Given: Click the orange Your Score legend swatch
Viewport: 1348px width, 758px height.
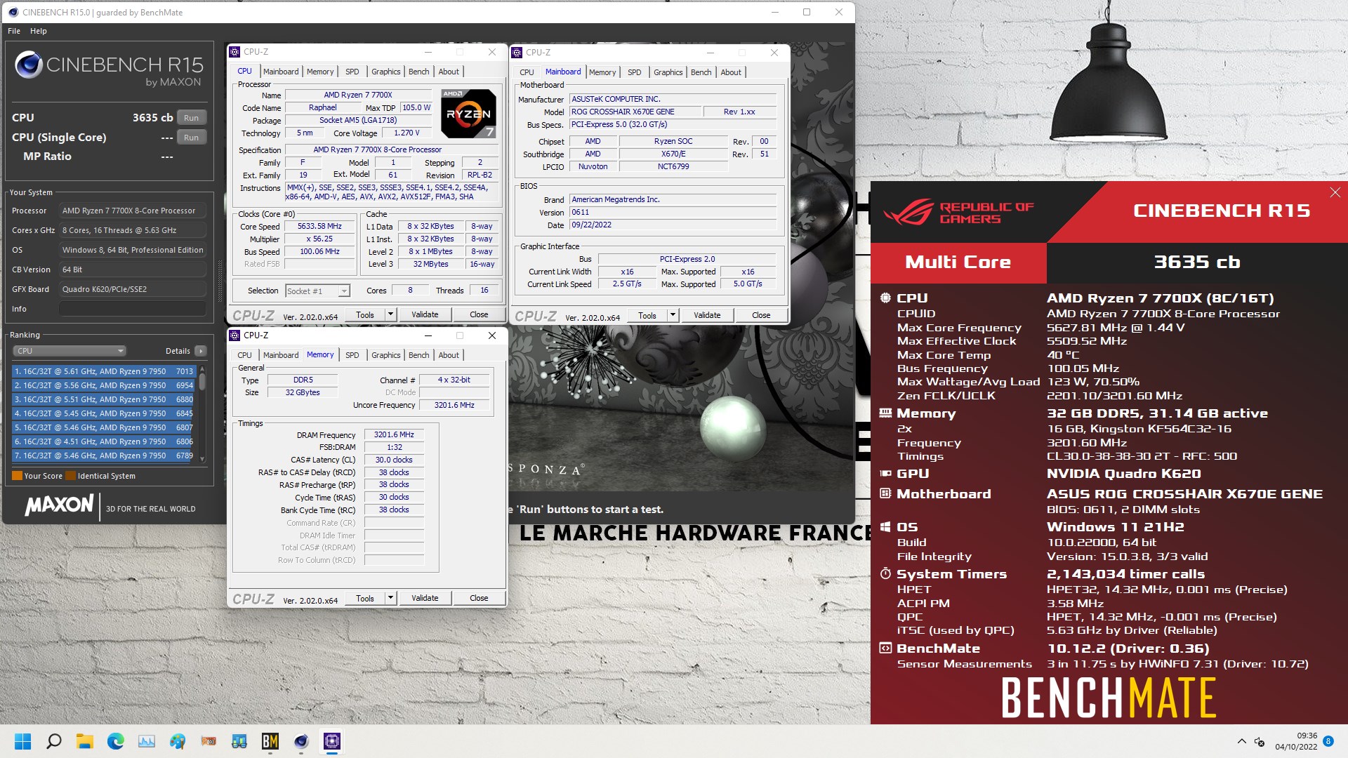Looking at the screenshot, I should coord(17,476).
